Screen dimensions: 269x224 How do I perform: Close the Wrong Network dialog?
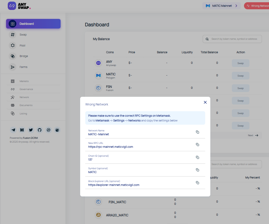(x=205, y=102)
